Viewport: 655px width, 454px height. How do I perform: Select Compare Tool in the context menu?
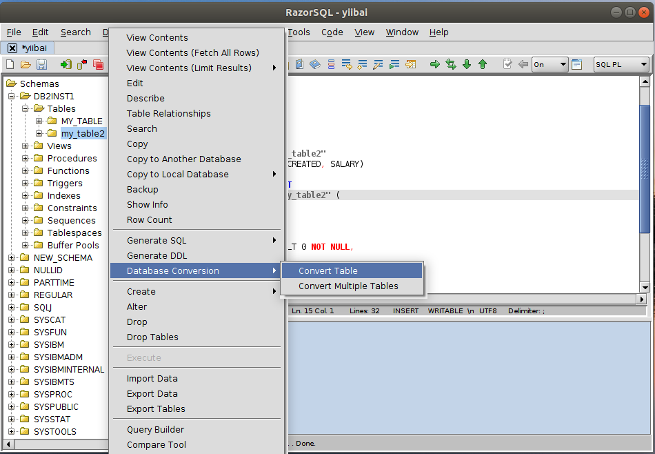tap(197, 444)
